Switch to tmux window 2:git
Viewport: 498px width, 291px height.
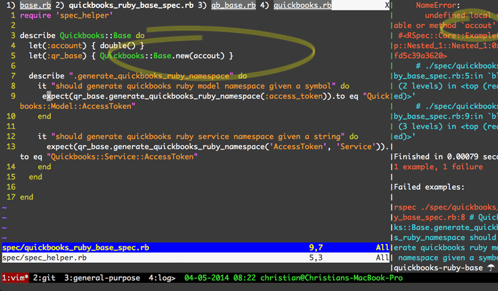pos(44,278)
